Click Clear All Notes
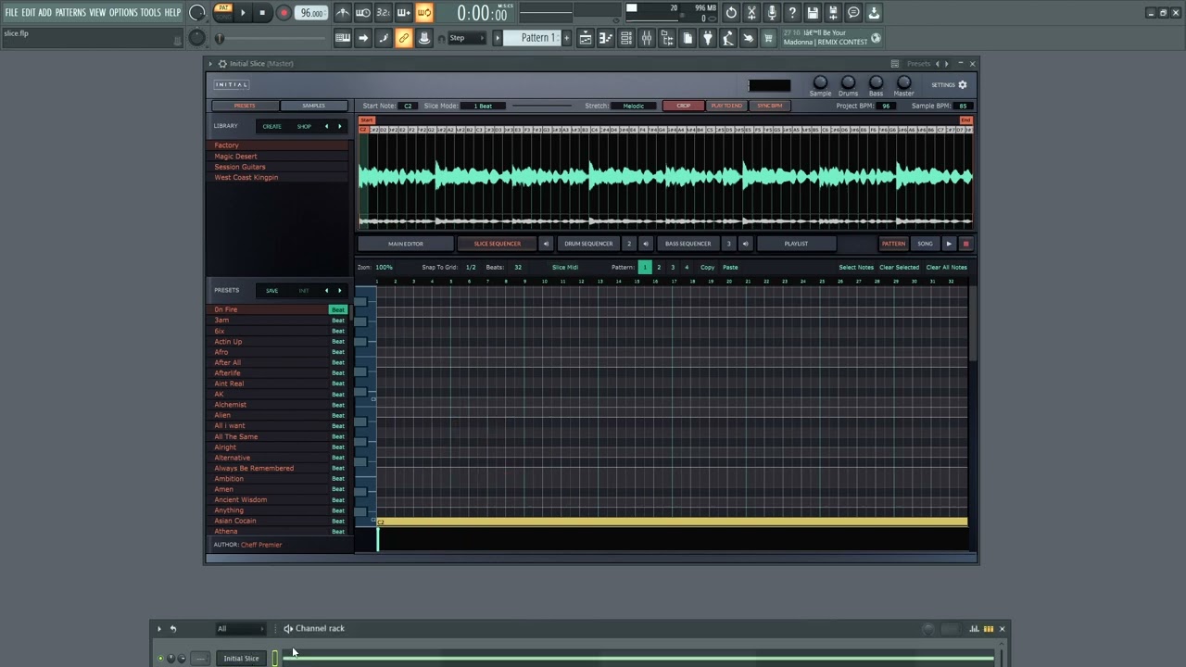The height and width of the screenshot is (667, 1186). 946,268
